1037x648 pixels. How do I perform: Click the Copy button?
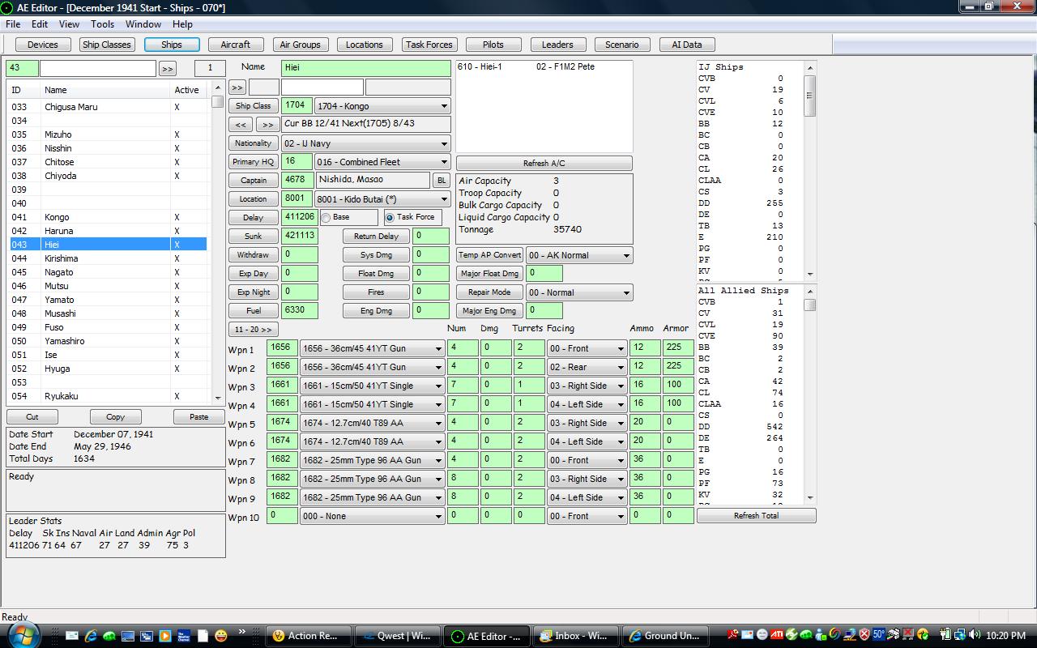[x=115, y=416]
